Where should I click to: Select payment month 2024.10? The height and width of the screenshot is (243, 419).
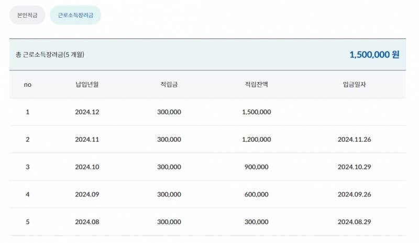pos(87,167)
